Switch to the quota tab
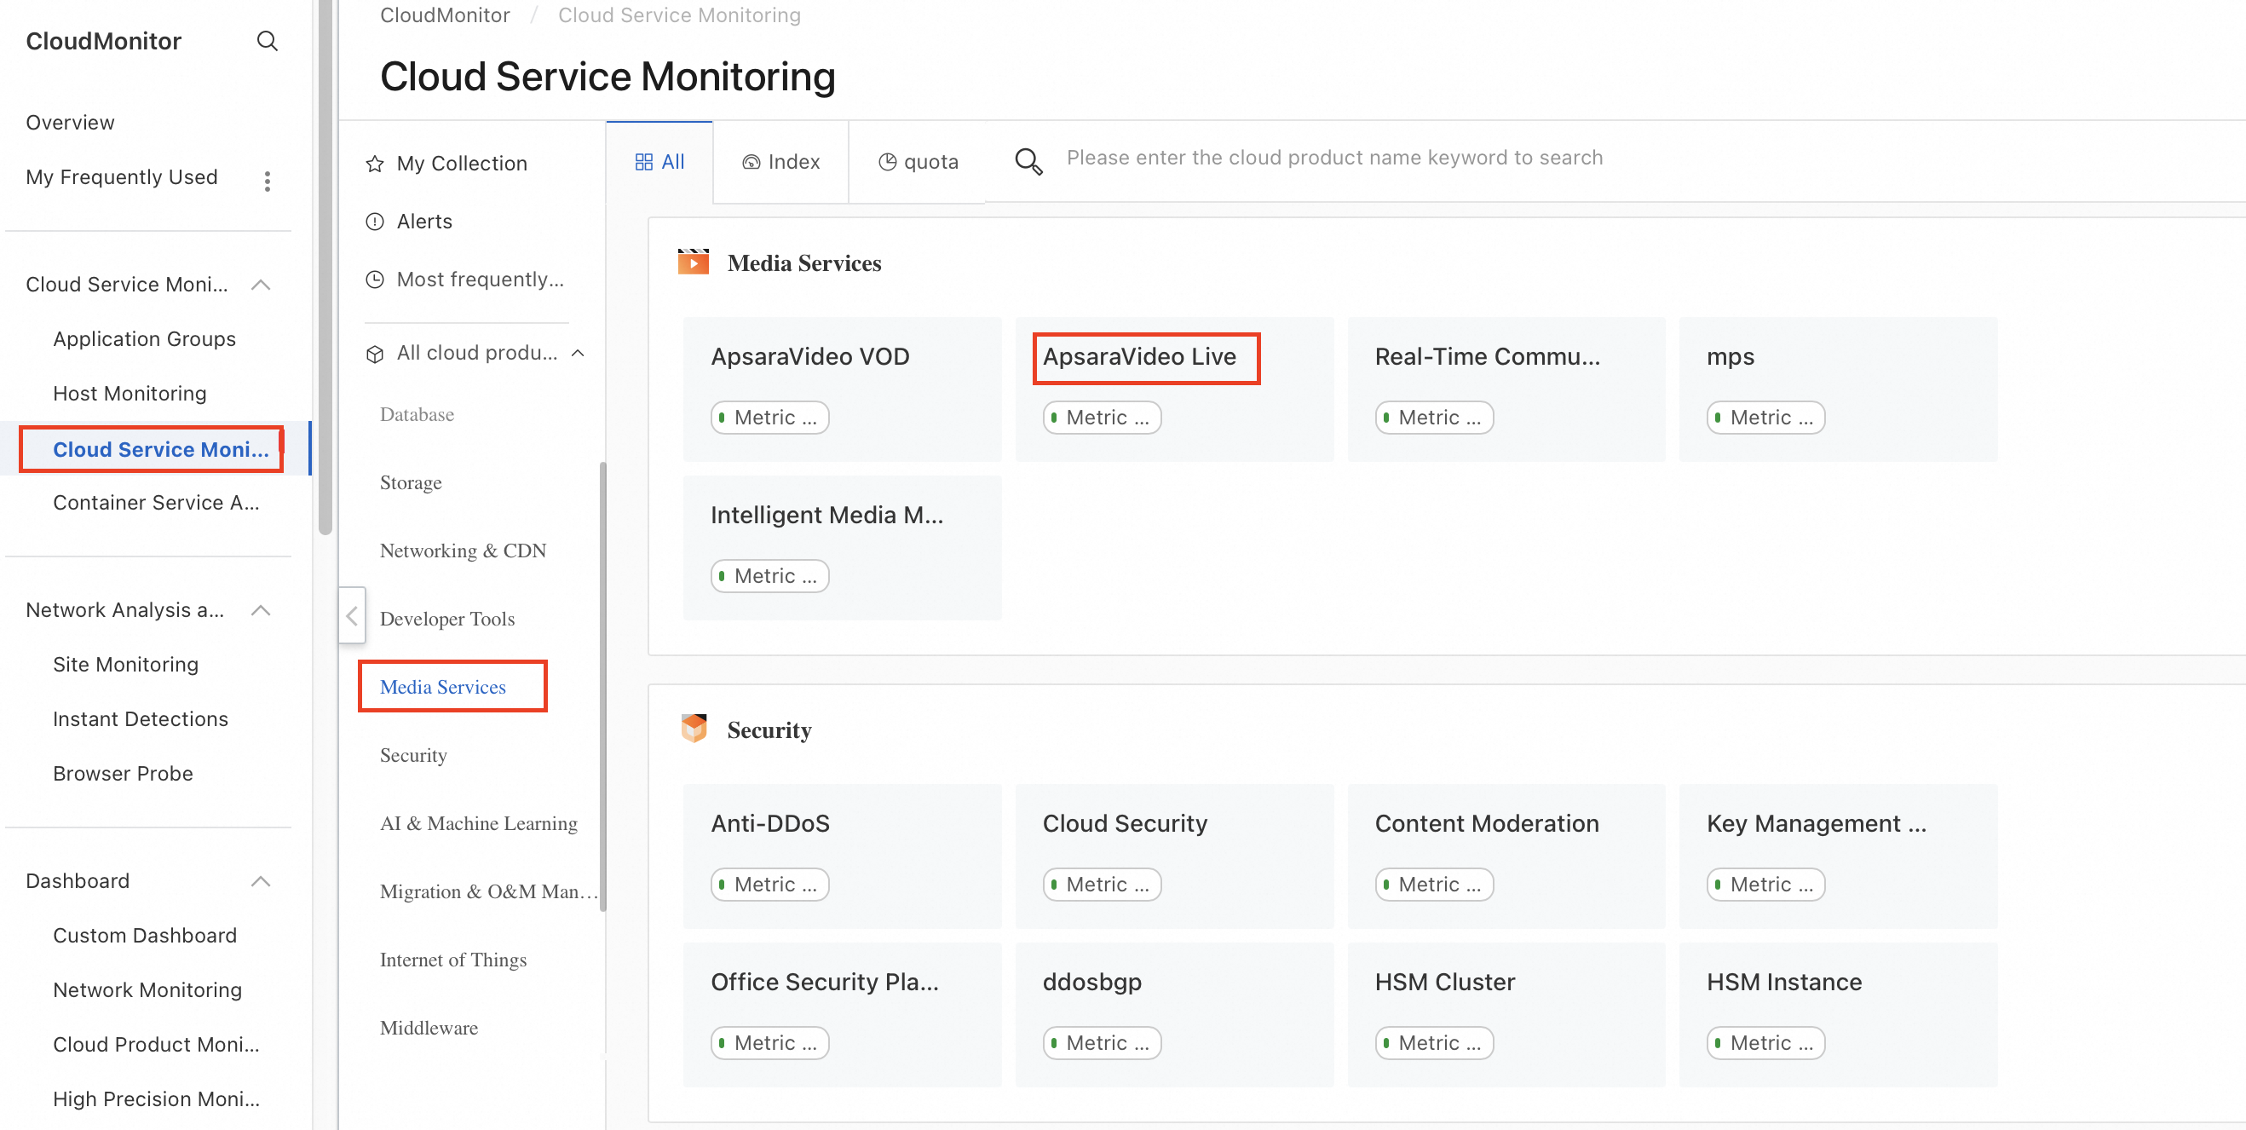The height and width of the screenshot is (1130, 2246). (x=919, y=162)
